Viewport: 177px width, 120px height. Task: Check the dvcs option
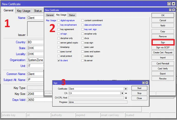(x=83, y=38)
